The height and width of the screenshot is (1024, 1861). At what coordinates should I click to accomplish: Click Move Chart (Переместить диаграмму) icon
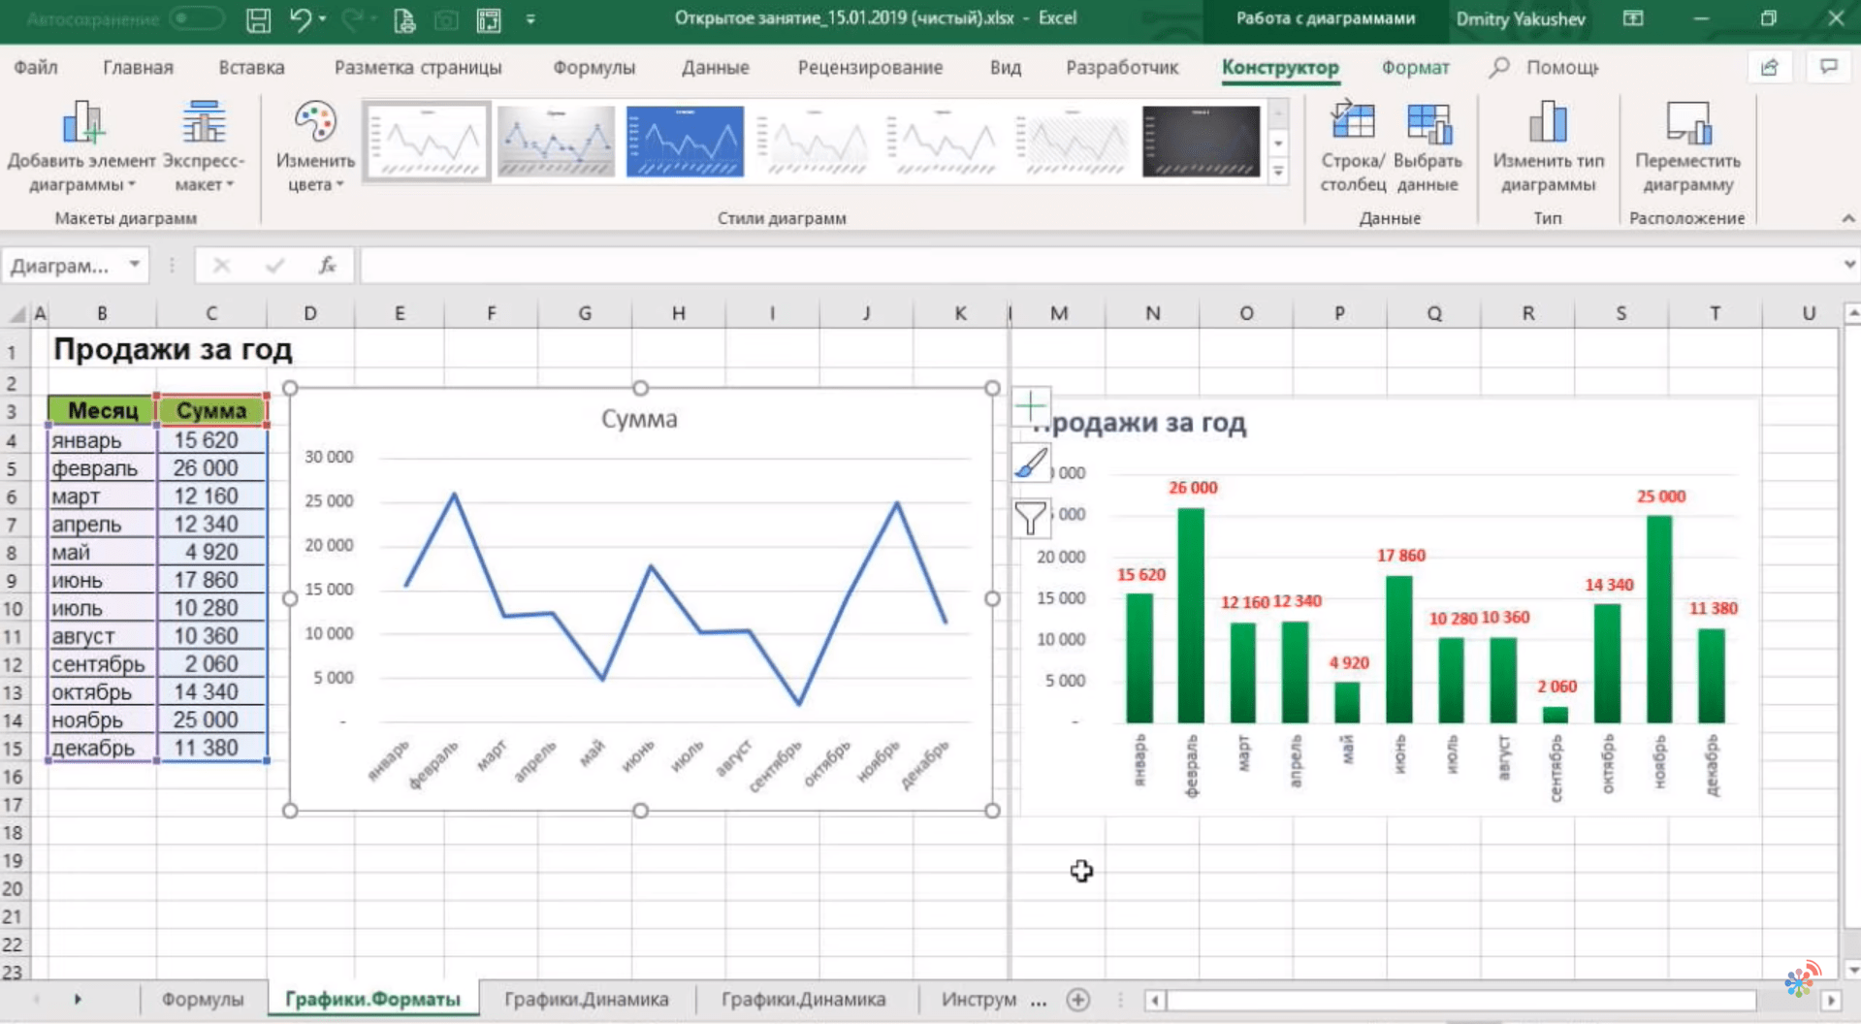1687,124
